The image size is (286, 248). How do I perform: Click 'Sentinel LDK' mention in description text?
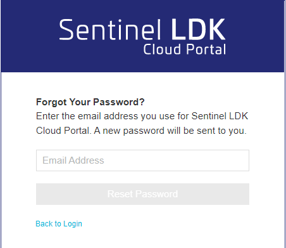click(x=220, y=116)
